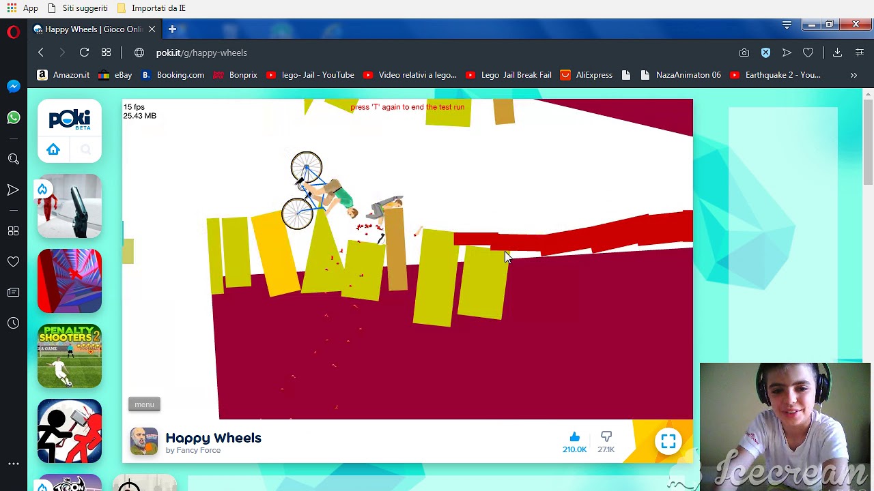The width and height of the screenshot is (874, 491).
Task: Open the Importati da IE folder
Action: [x=150, y=8]
